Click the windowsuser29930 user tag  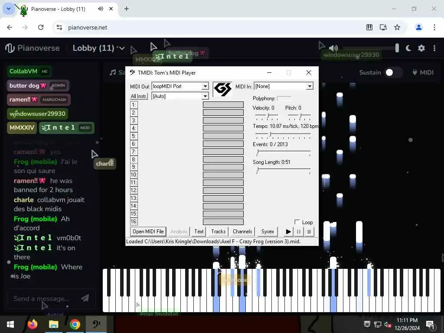click(x=37, y=114)
